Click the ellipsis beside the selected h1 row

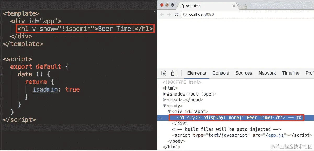click(160, 118)
